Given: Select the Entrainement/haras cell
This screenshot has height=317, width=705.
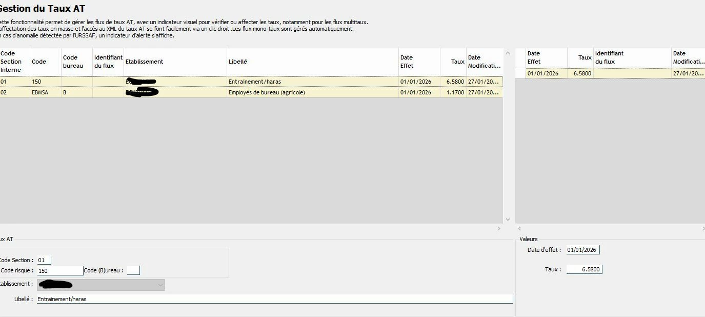Looking at the screenshot, I should click(313, 82).
